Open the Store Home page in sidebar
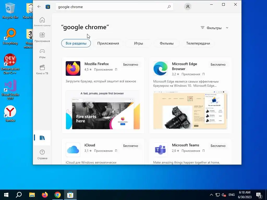The width and height of the screenshot is (267, 200). tap(42, 22)
